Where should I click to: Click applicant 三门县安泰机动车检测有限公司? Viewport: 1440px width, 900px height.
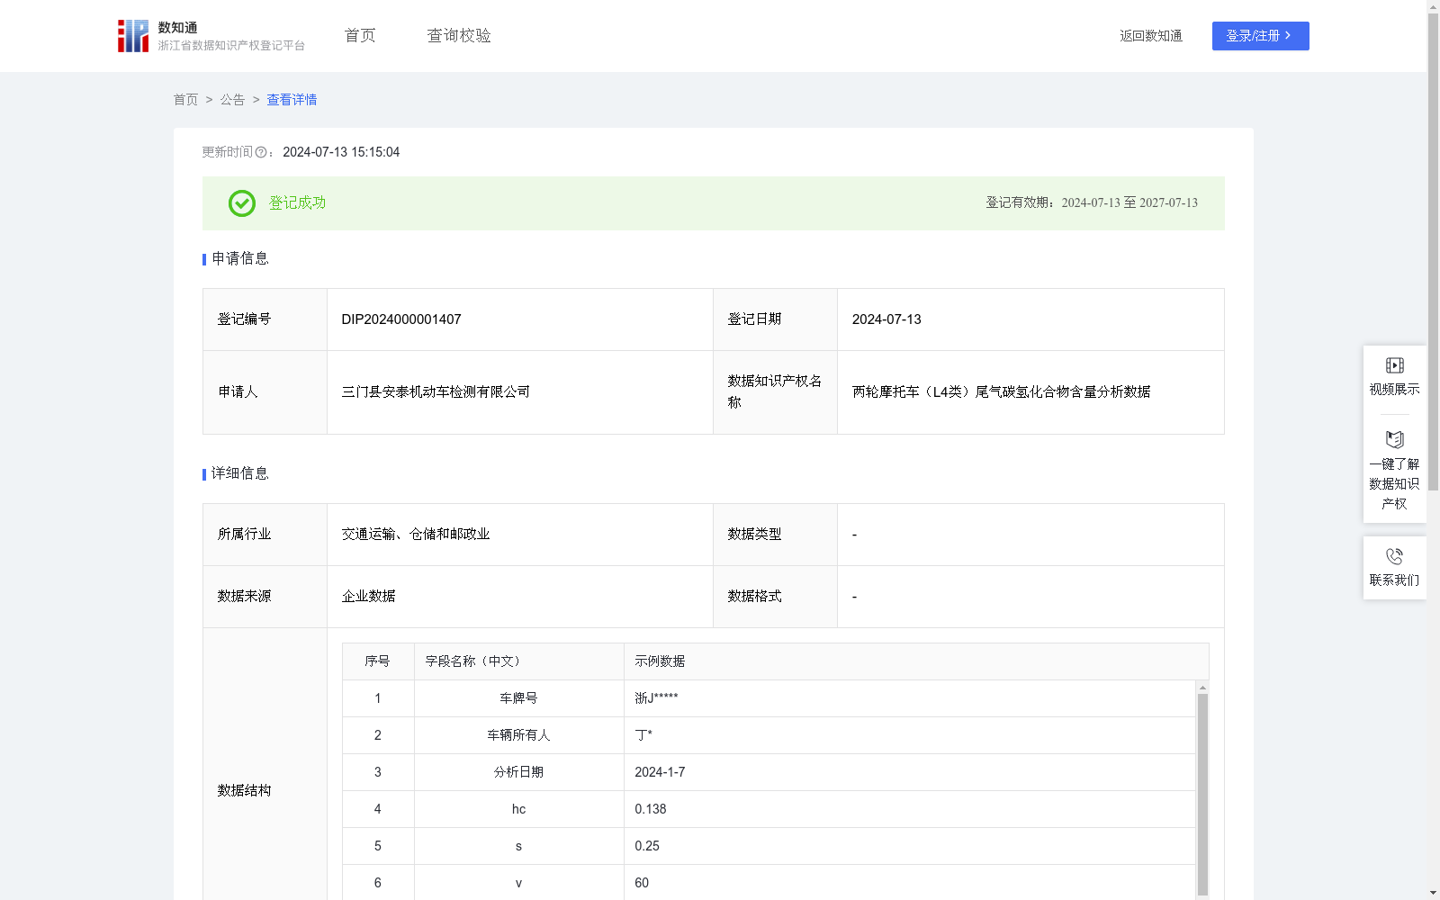(x=436, y=392)
